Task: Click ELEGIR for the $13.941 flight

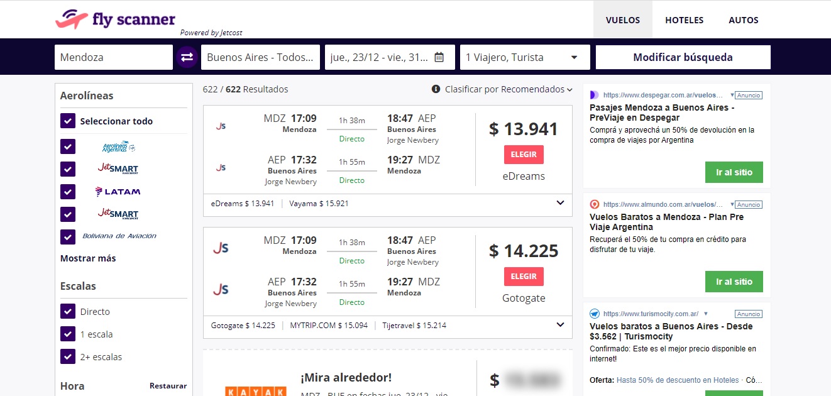Action: click(524, 155)
